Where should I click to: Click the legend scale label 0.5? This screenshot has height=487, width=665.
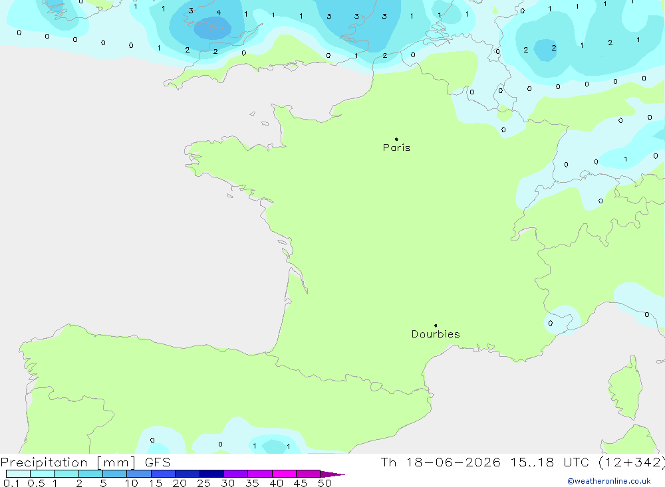pyautogui.click(x=36, y=483)
